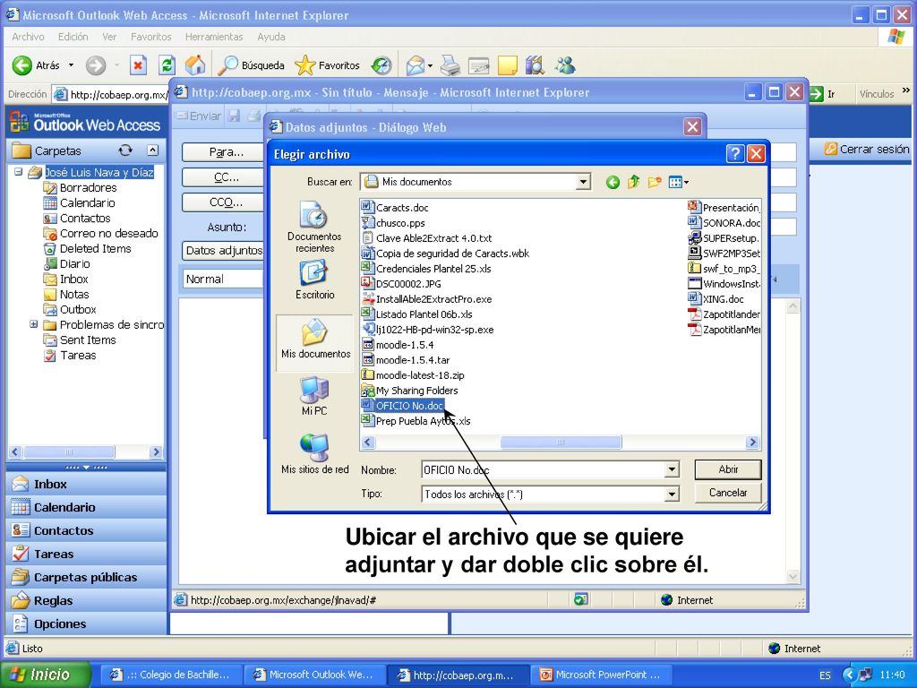917x688 pixels.
Task: Click the Nombre filename input field
Action: pos(543,469)
